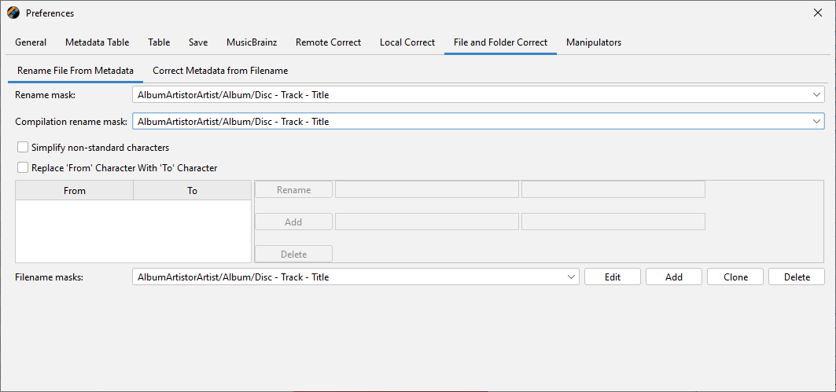Screen dimensions: 836x392
Task: Delete the selected filename mask
Action: tap(797, 277)
